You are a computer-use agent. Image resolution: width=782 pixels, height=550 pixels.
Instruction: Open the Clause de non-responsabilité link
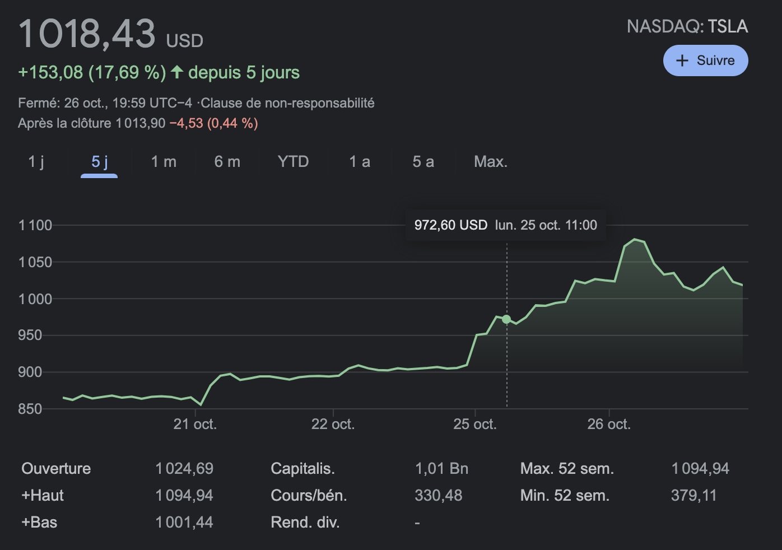tap(287, 103)
